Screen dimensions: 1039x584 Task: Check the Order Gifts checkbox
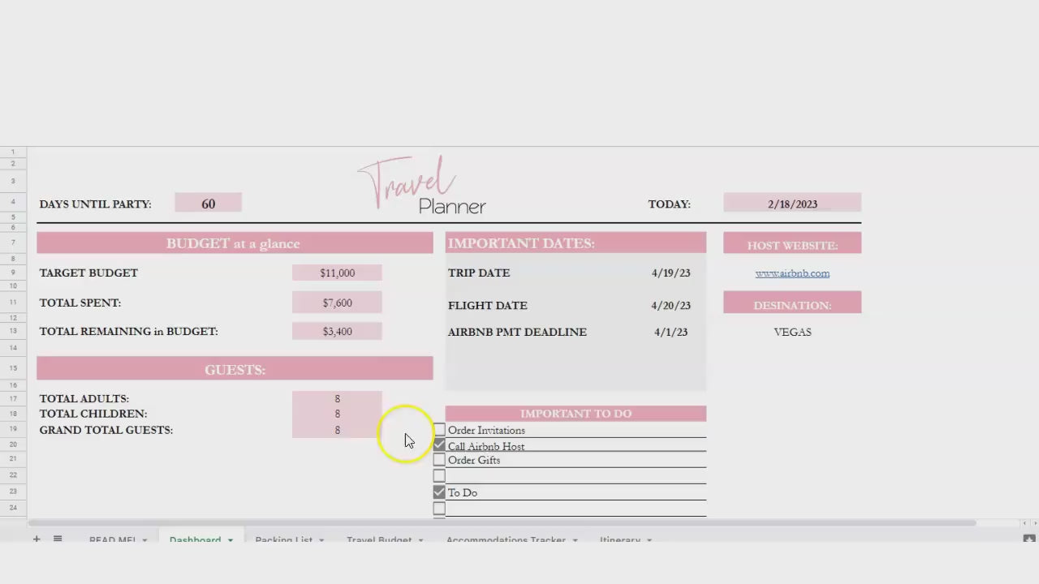[439, 460]
